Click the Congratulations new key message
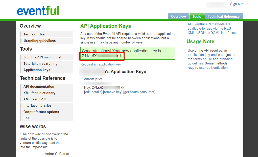258x157 pixels. [128, 53]
